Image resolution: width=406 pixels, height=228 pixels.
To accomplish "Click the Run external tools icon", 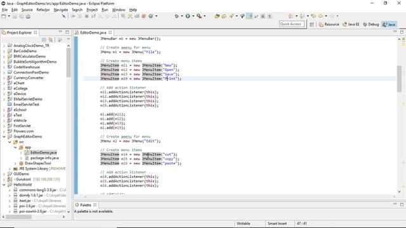I will pos(199,16).
